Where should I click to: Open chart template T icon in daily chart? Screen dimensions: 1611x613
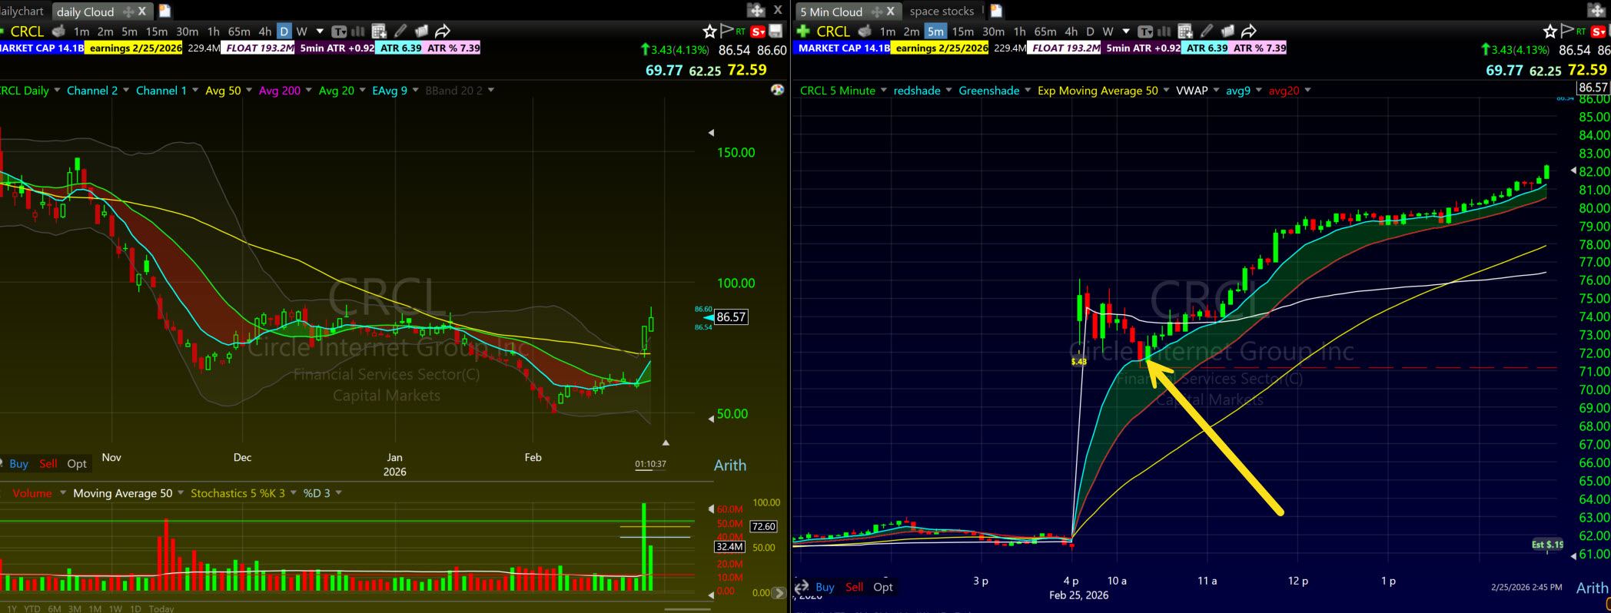tap(339, 31)
